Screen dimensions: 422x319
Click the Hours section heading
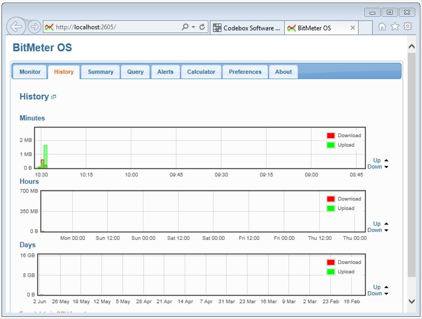point(29,181)
